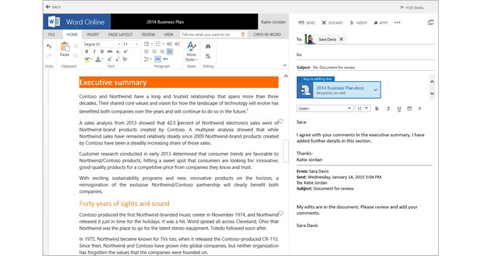
Task: Click the Word Online logo icon
Action: pos(54,22)
